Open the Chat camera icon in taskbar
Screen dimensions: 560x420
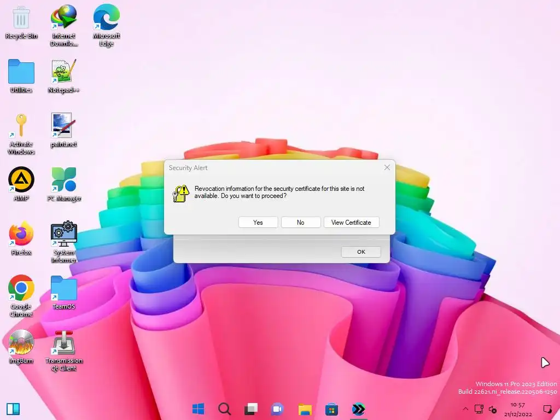click(x=277, y=409)
